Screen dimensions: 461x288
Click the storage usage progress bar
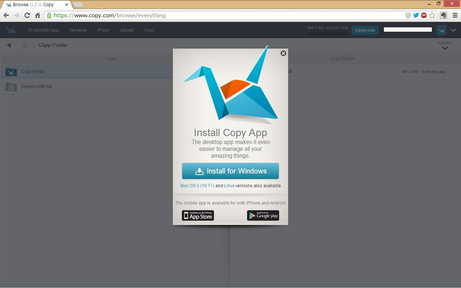pyautogui.click(x=328, y=33)
